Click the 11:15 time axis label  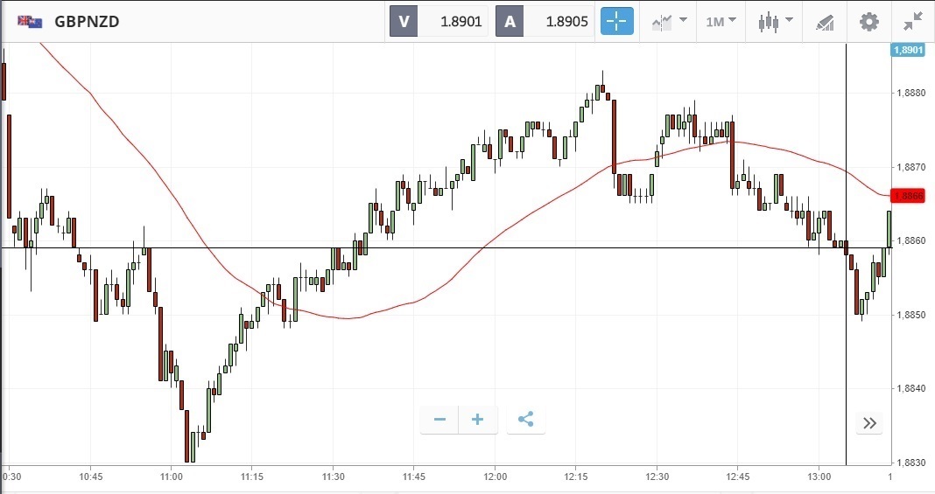coord(252,477)
